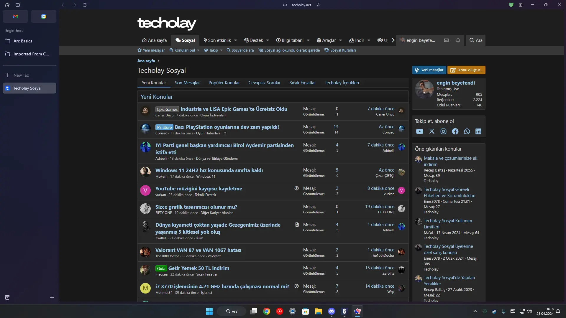The width and height of the screenshot is (566, 318).
Task: Open Techolay Instagram icon
Action: coord(443,131)
